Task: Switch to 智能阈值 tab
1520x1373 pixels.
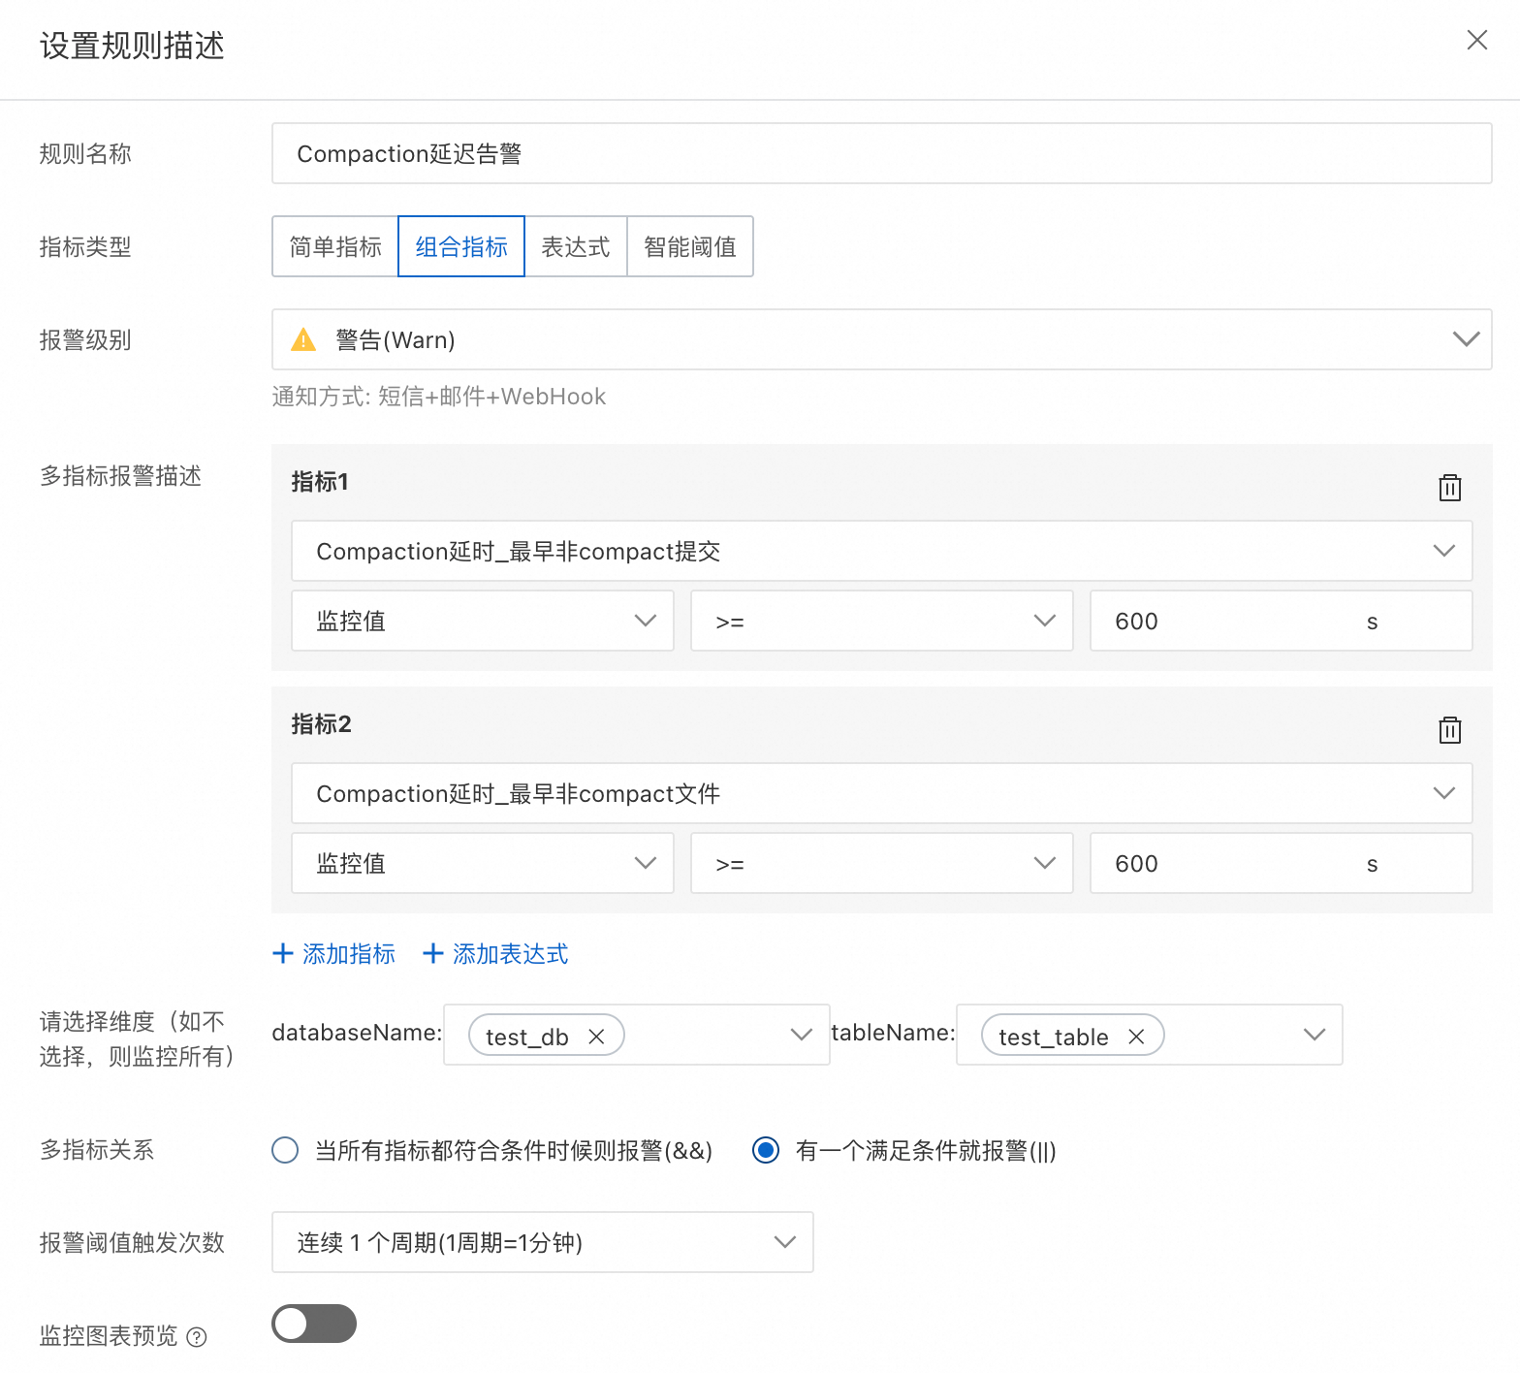Action: (x=690, y=246)
